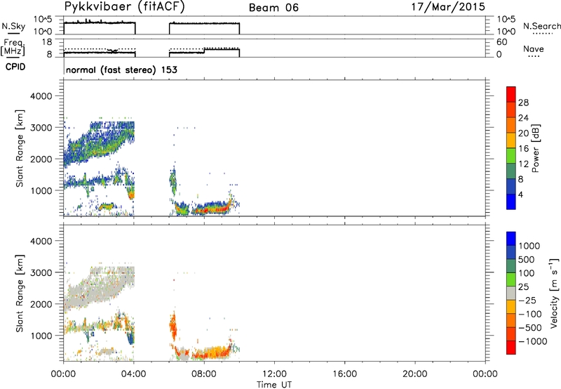This screenshot has height=389, width=561.
Task: Click the "60" tick of the Nave axis
Action: pyautogui.click(x=501, y=42)
